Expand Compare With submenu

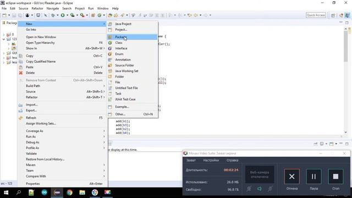point(62,176)
